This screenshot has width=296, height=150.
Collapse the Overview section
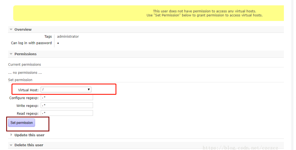coord(23,30)
